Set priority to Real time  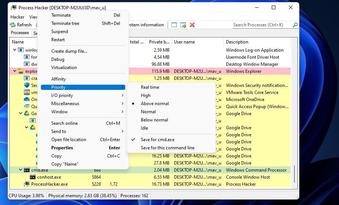pyautogui.click(x=150, y=87)
